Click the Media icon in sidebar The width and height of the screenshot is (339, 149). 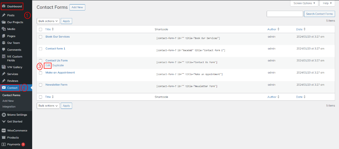point(4,29)
